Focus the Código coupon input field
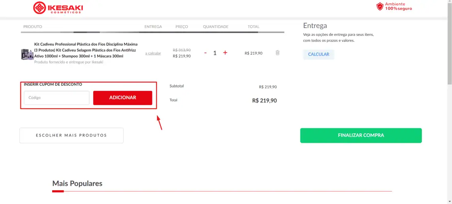Image resolution: width=452 pixels, height=204 pixels. pyautogui.click(x=57, y=98)
